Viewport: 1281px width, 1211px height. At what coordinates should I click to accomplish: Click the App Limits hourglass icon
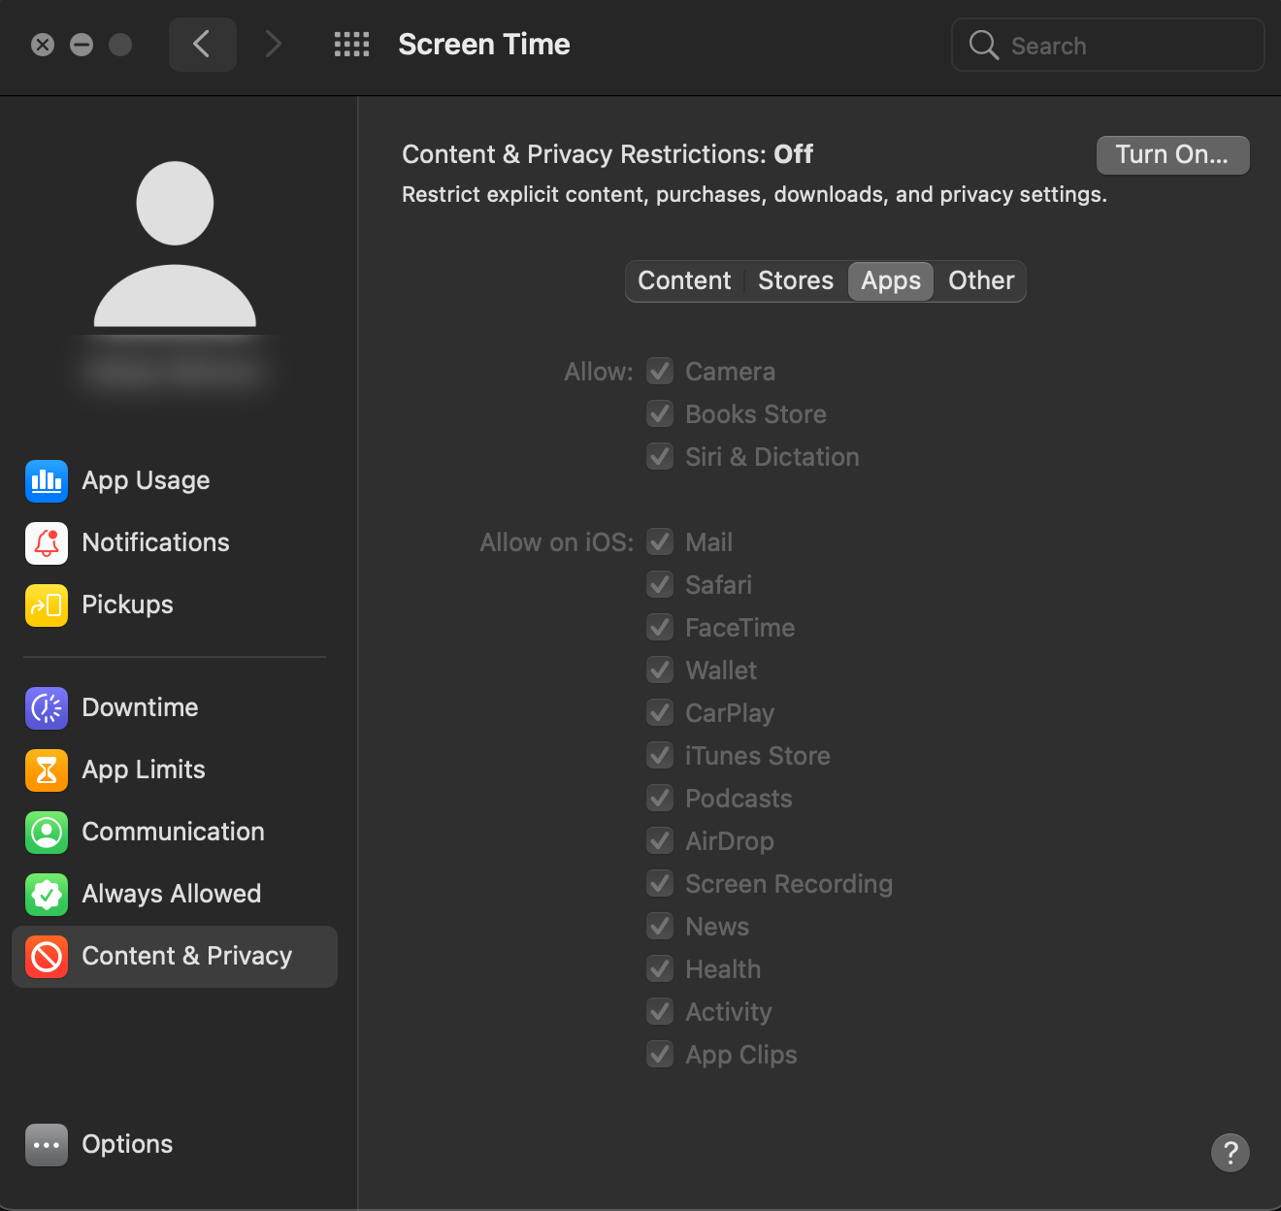pos(47,770)
